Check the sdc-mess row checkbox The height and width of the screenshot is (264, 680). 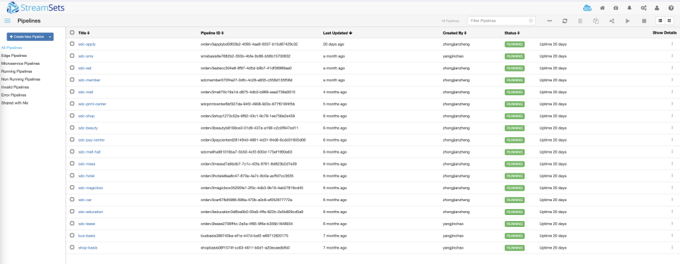tap(72, 163)
